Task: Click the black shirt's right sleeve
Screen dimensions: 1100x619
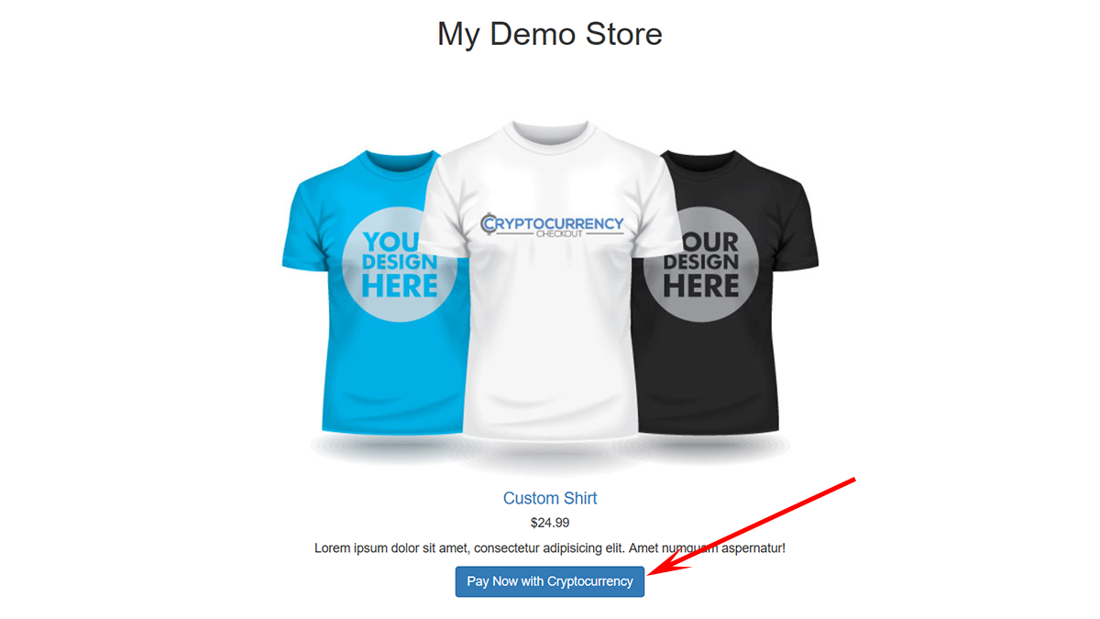Action: click(x=798, y=220)
